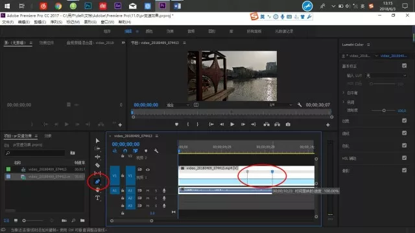Open the Window (窗口) menu
Image resolution: width=415 pixels, height=233 pixels.
[x=108, y=22]
